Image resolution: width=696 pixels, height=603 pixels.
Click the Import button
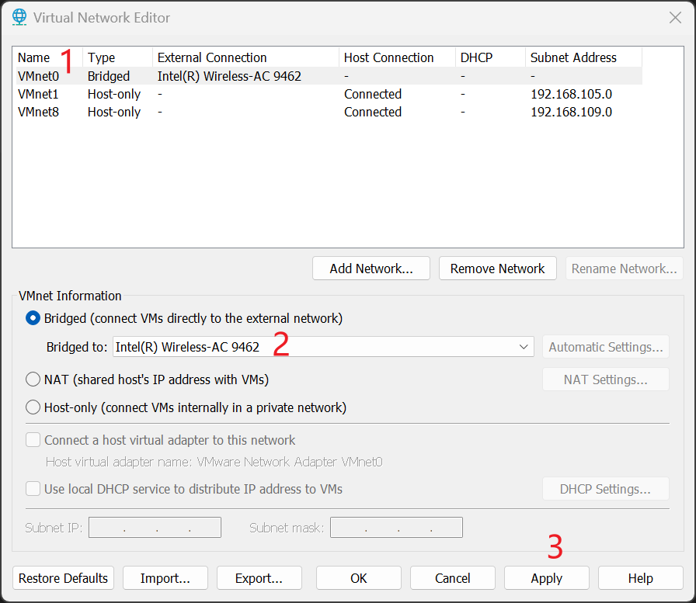(165, 578)
